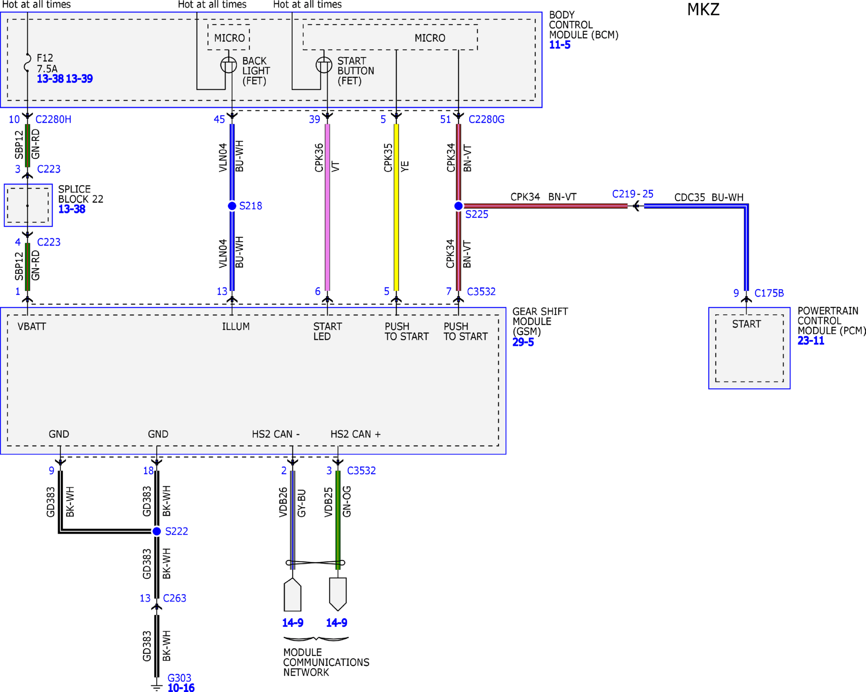
Task: Open the 10-16 reference for ground G303
Action: pos(181,688)
